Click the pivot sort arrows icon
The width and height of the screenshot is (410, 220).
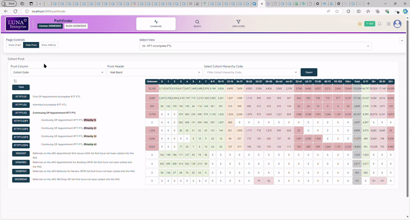coord(15,81)
